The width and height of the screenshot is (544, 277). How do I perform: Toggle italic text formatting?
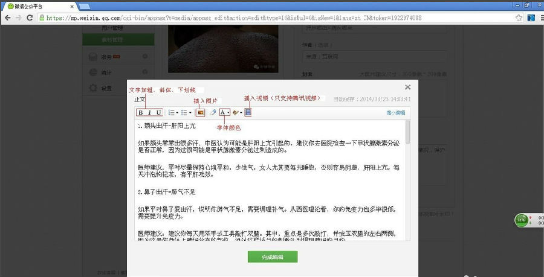pos(150,113)
